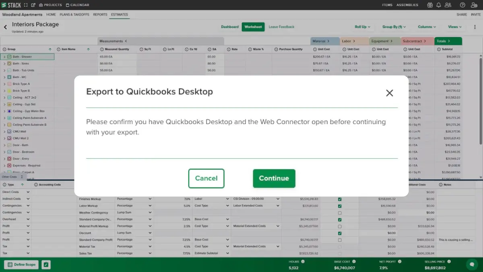Sort by Group ascending arrow
The image size is (483, 272).
tap(50, 49)
